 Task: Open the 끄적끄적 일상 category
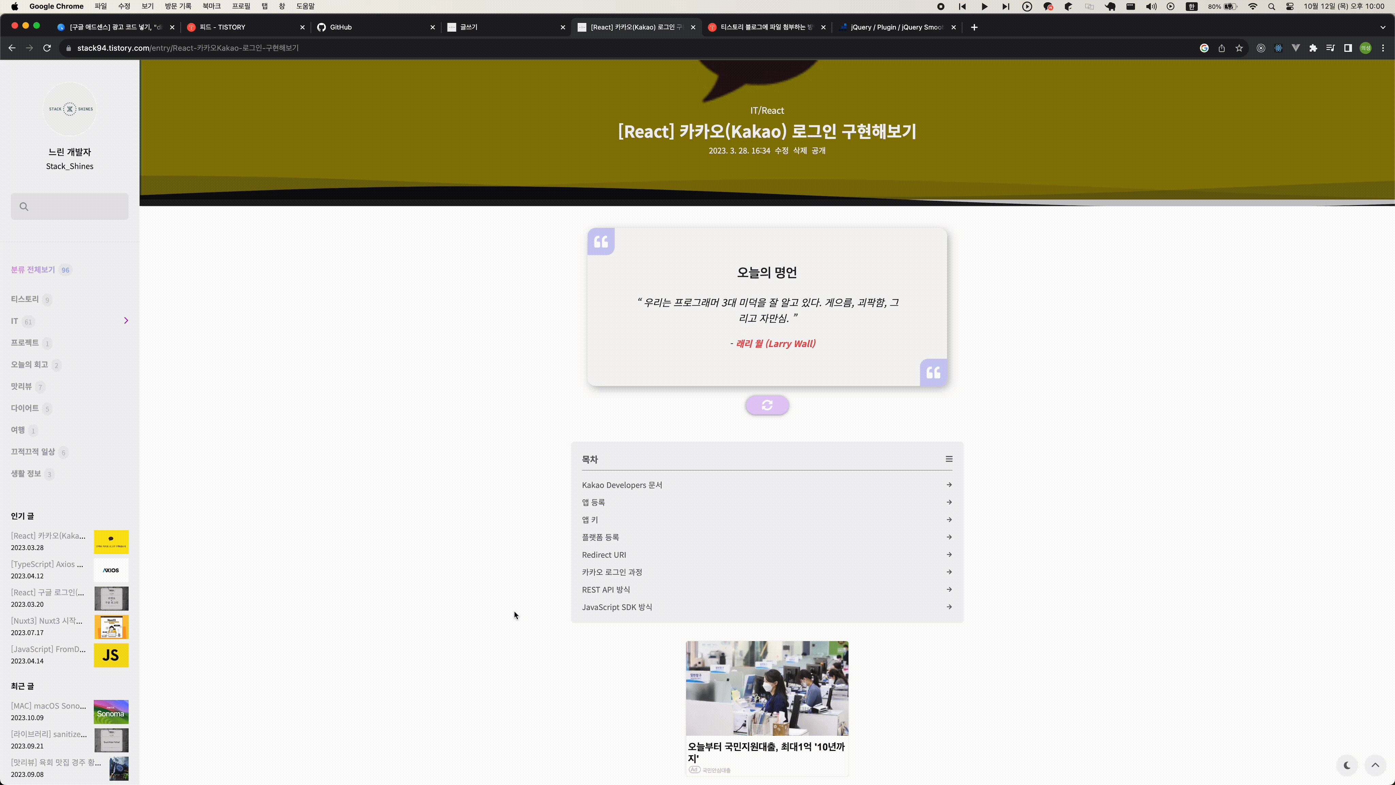coord(33,452)
